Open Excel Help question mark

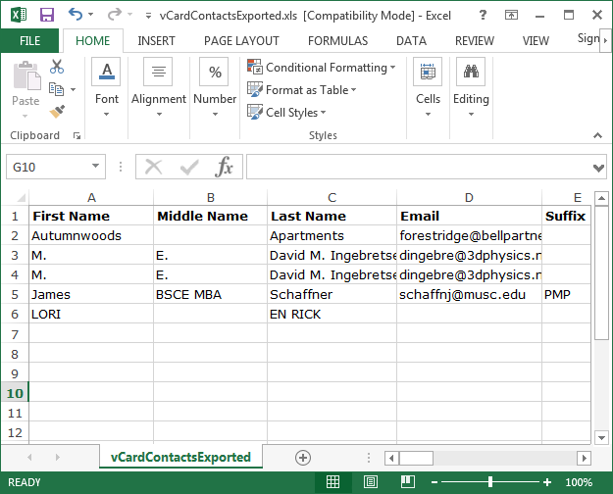(x=483, y=16)
